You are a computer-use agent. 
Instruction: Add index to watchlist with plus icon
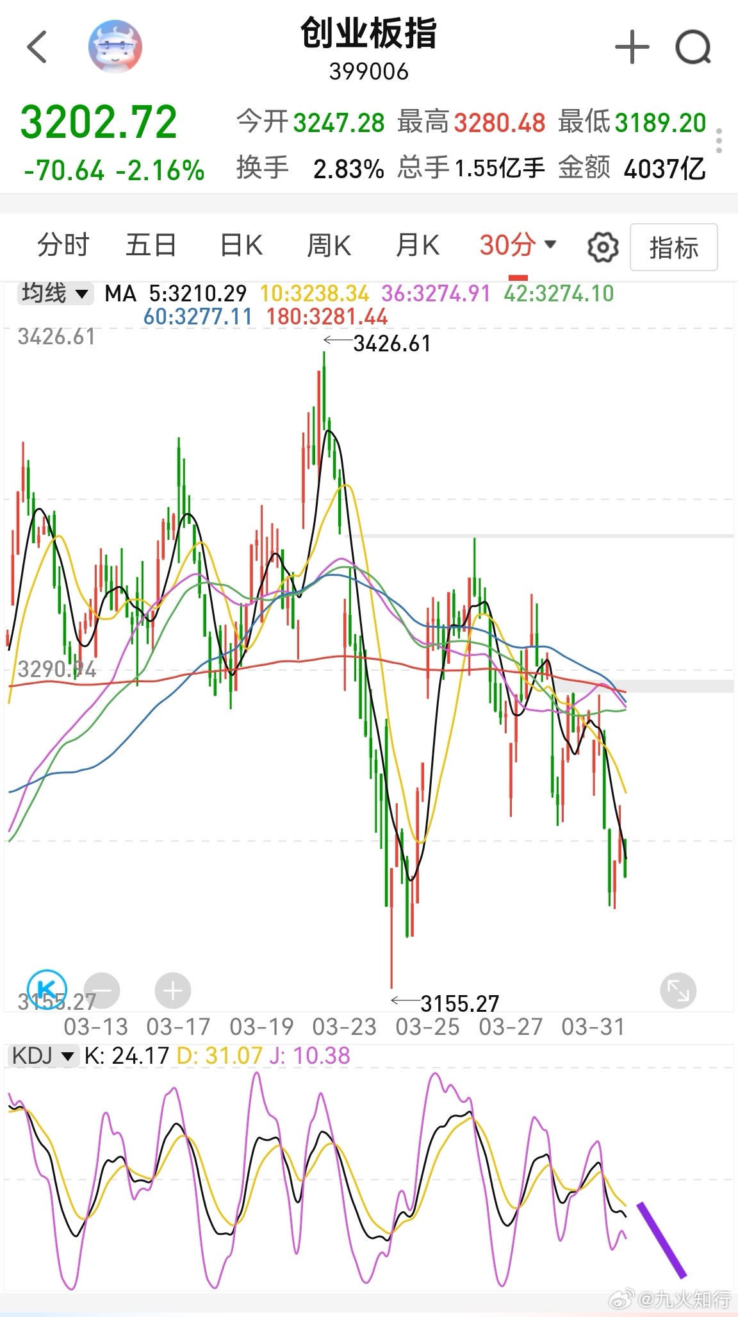point(632,47)
